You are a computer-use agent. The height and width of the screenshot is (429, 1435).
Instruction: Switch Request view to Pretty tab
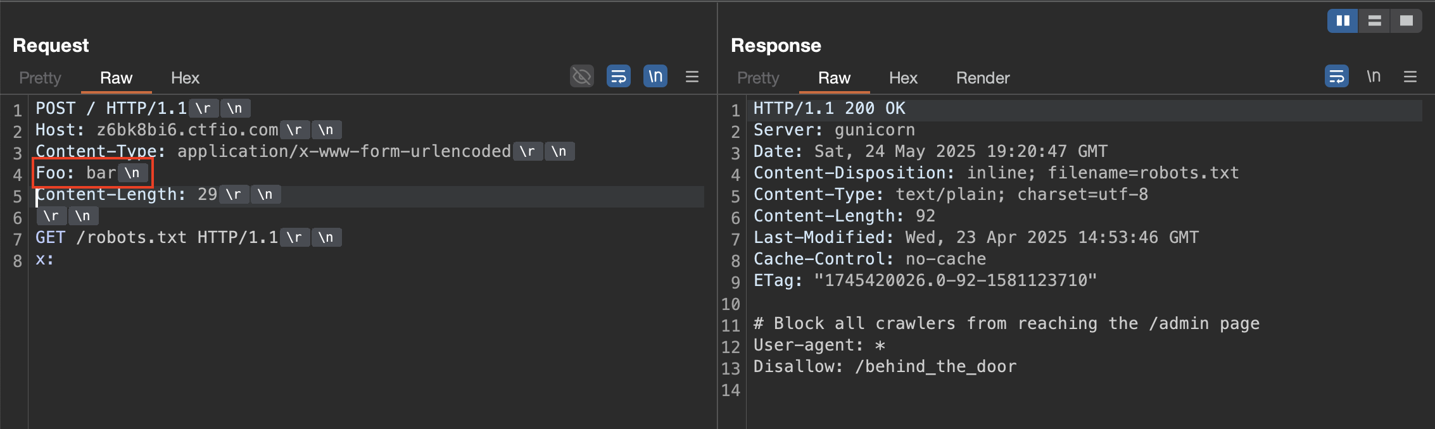click(41, 78)
